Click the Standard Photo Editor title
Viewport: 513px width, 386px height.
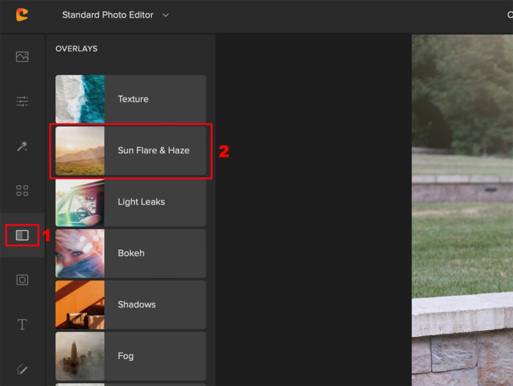point(108,15)
